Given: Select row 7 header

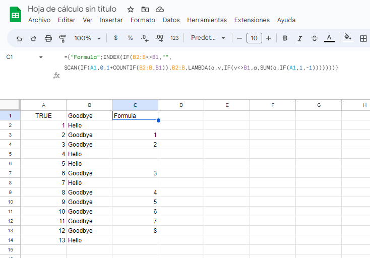Looking at the screenshot, I should 10,173.
